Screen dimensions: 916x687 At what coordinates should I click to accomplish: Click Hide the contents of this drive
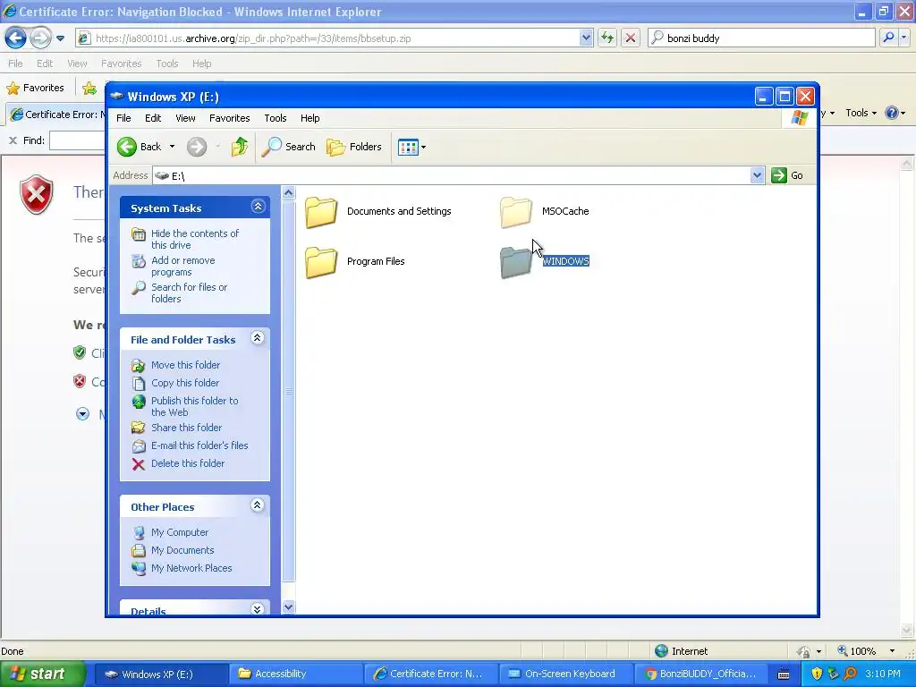[194, 239]
